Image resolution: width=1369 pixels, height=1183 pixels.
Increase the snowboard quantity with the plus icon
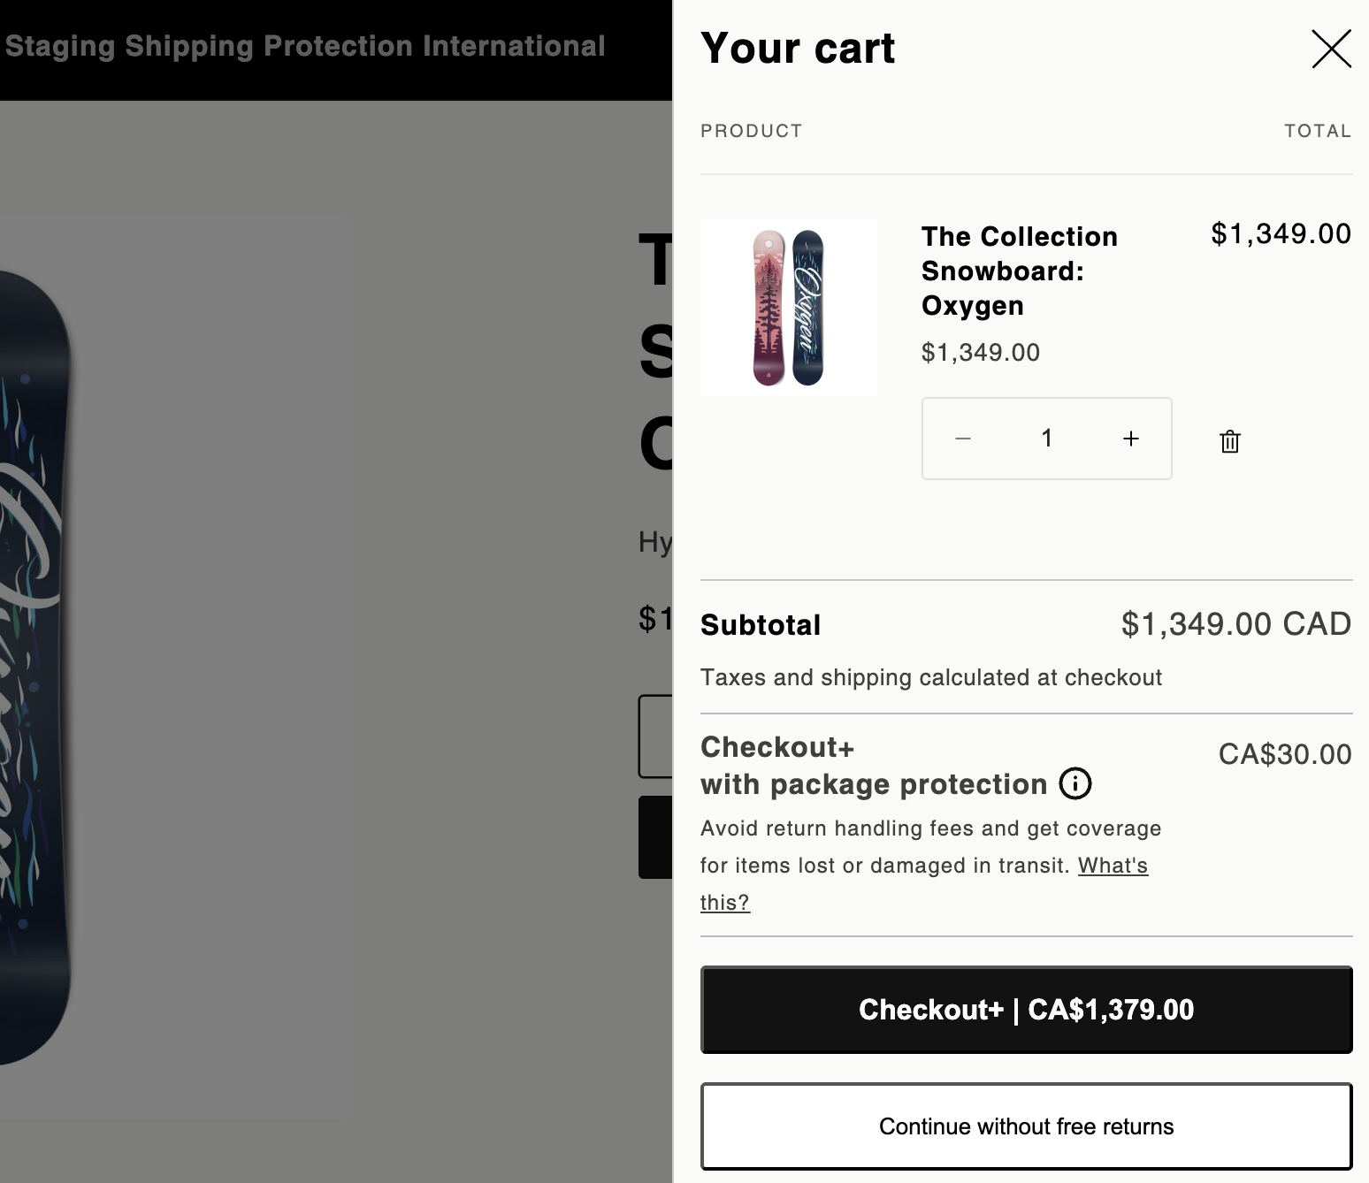[x=1130, y=439]
